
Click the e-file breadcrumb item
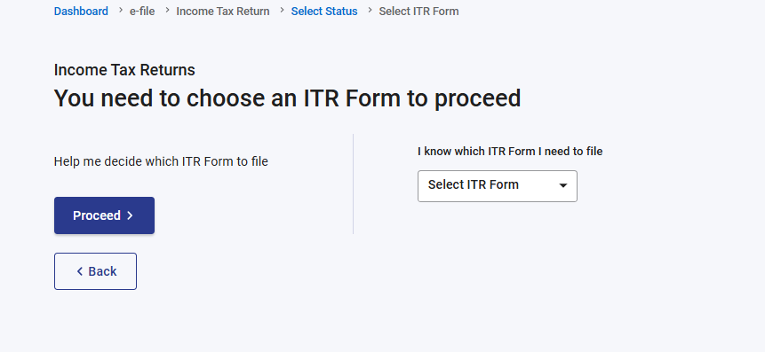[x=142, y=12]
